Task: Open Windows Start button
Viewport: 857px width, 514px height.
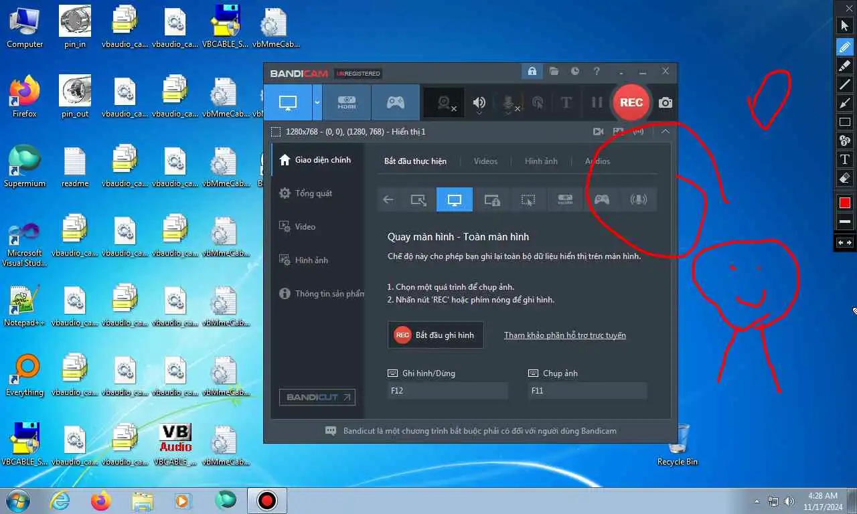Action: tap(17, 501)
